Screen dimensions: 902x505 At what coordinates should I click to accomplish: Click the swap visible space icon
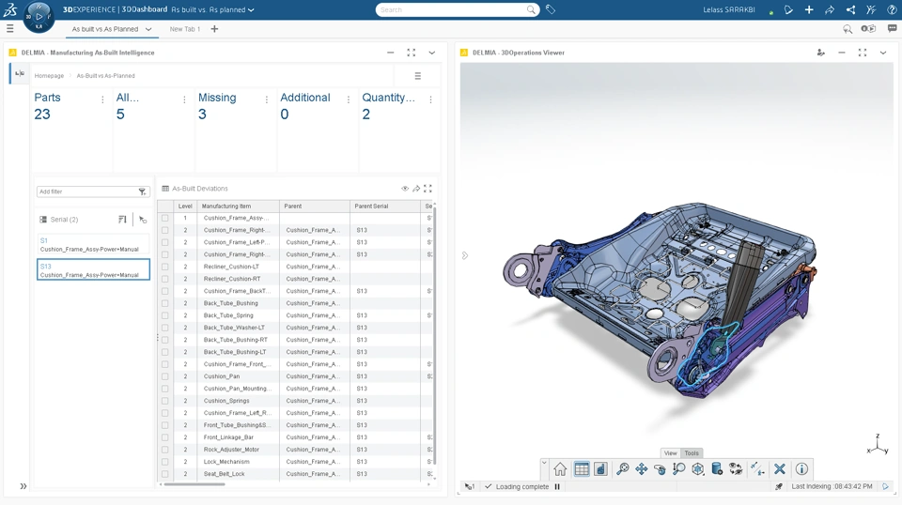point(736,469)
